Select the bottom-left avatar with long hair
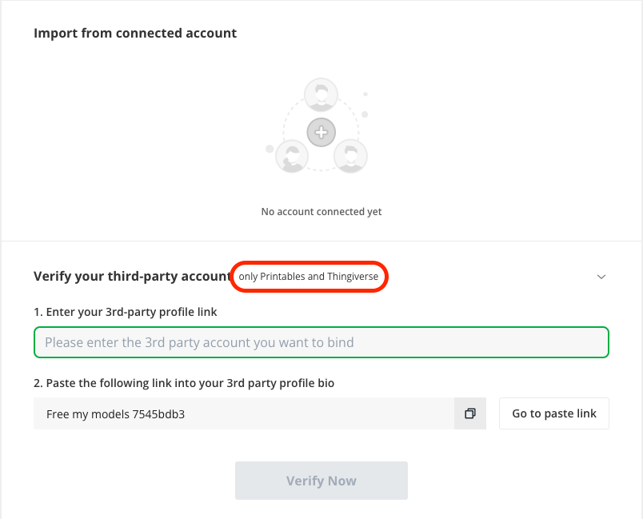This screenshot has height=519, width=643. (x=292, y=156)
